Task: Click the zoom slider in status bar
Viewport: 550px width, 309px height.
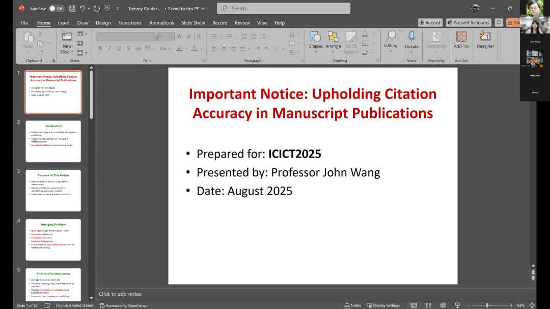Action: click(487, 305)
